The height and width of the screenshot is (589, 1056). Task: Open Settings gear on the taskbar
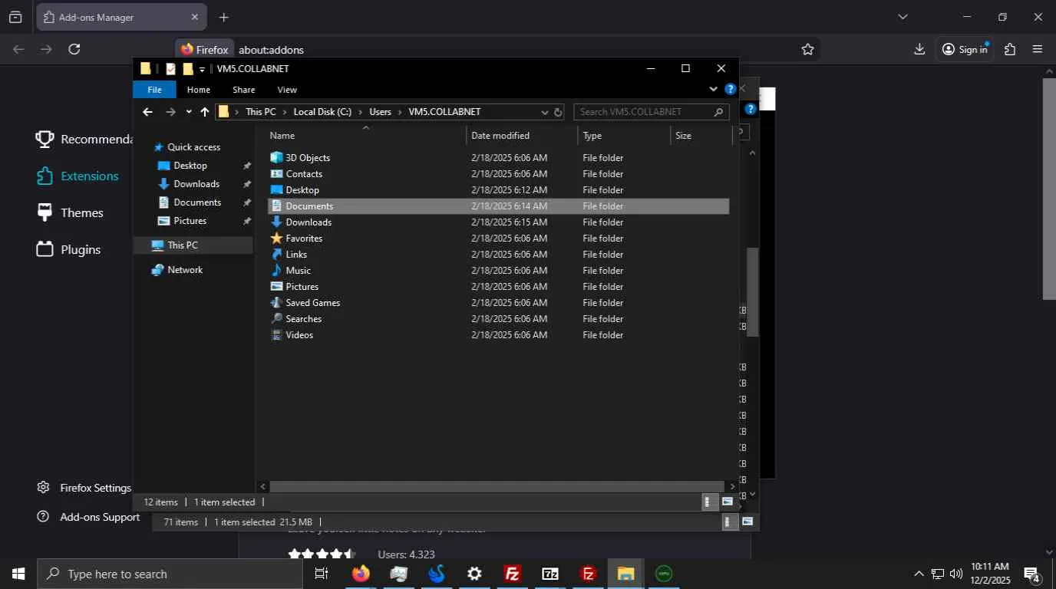(x=474, y=574)
